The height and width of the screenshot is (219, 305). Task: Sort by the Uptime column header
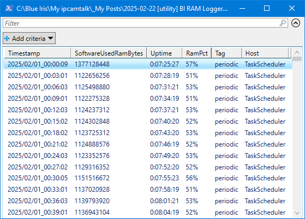pos(164,53)
